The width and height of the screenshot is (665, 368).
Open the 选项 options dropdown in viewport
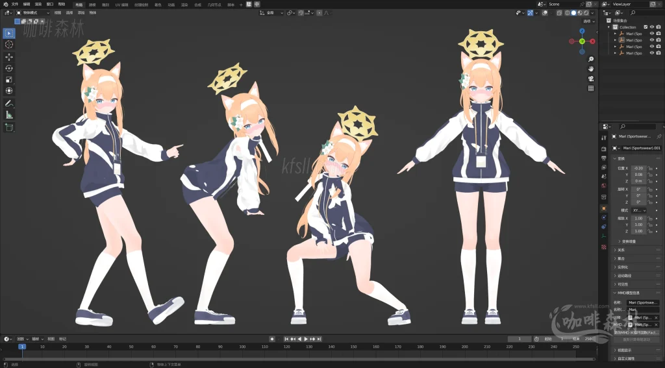pyautogui.click(x=589, y=21)
